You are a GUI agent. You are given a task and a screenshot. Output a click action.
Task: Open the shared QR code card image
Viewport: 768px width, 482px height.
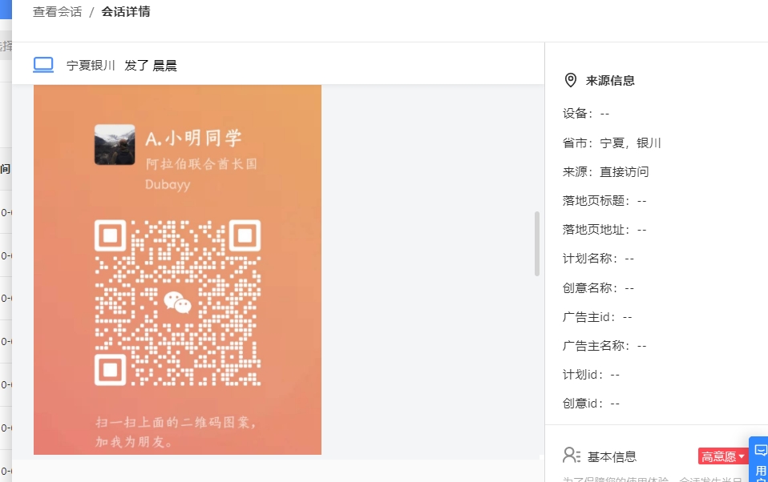(177, 270)
